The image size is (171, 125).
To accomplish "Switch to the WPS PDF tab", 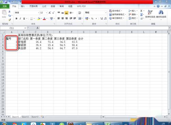I will [81, 6].
